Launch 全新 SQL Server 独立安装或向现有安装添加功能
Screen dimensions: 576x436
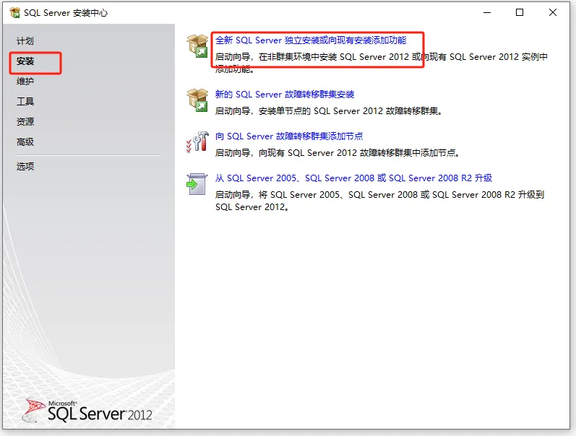pyautogui.click(x=311, y=40)
